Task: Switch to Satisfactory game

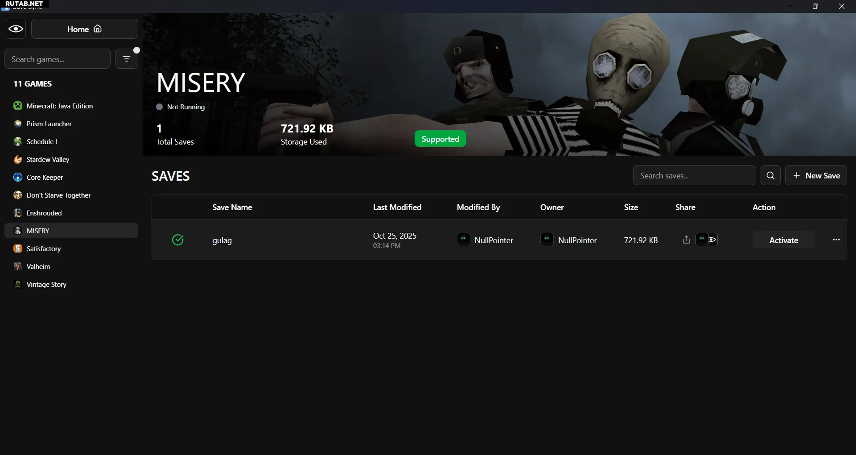Action: (x=44, y=249)
